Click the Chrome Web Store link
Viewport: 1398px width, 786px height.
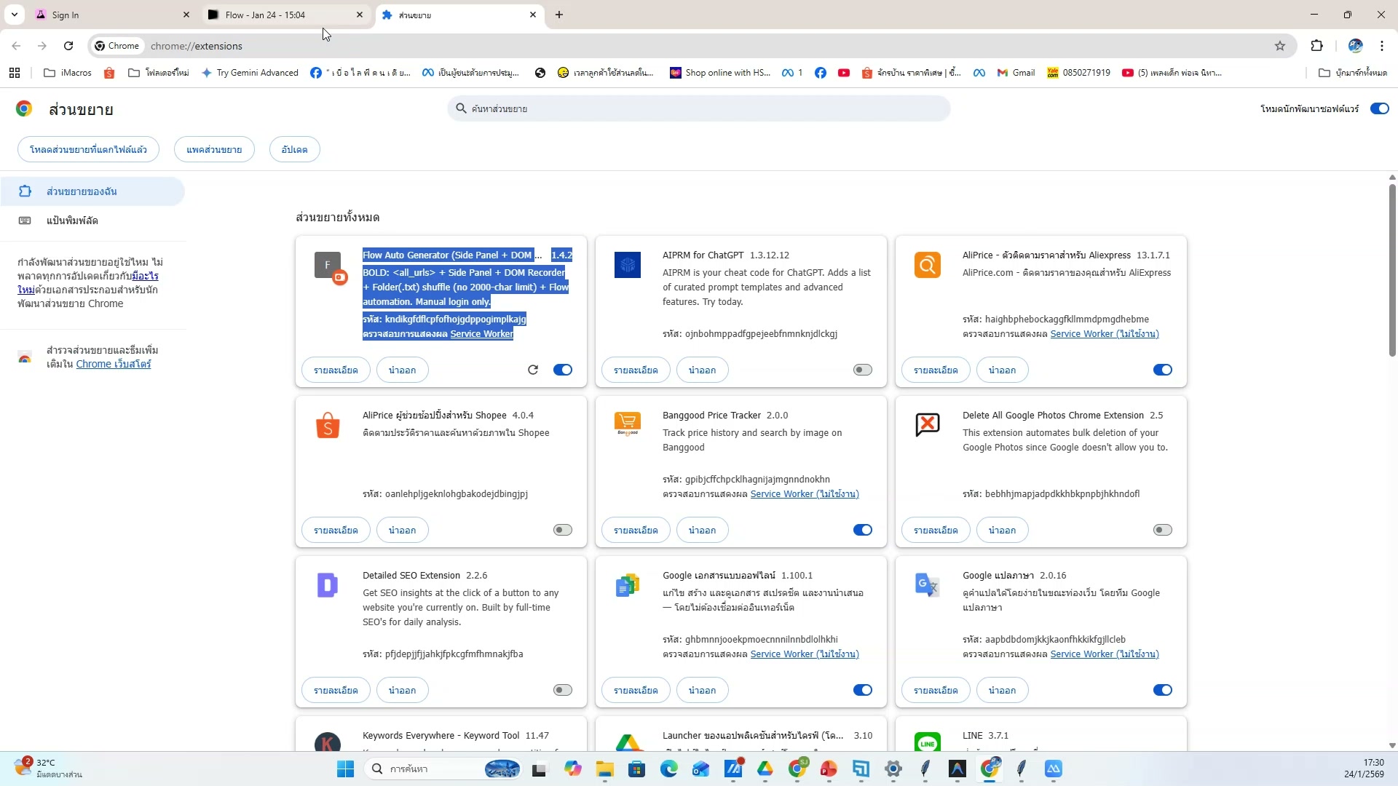114,364
